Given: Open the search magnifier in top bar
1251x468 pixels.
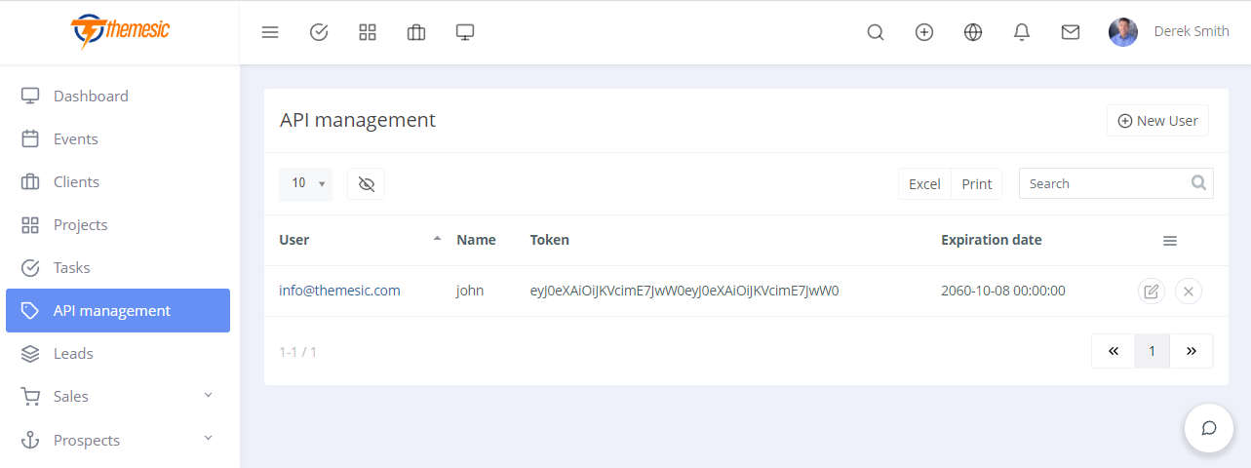Looking at the screenshot, I should (x=876, y=32).
